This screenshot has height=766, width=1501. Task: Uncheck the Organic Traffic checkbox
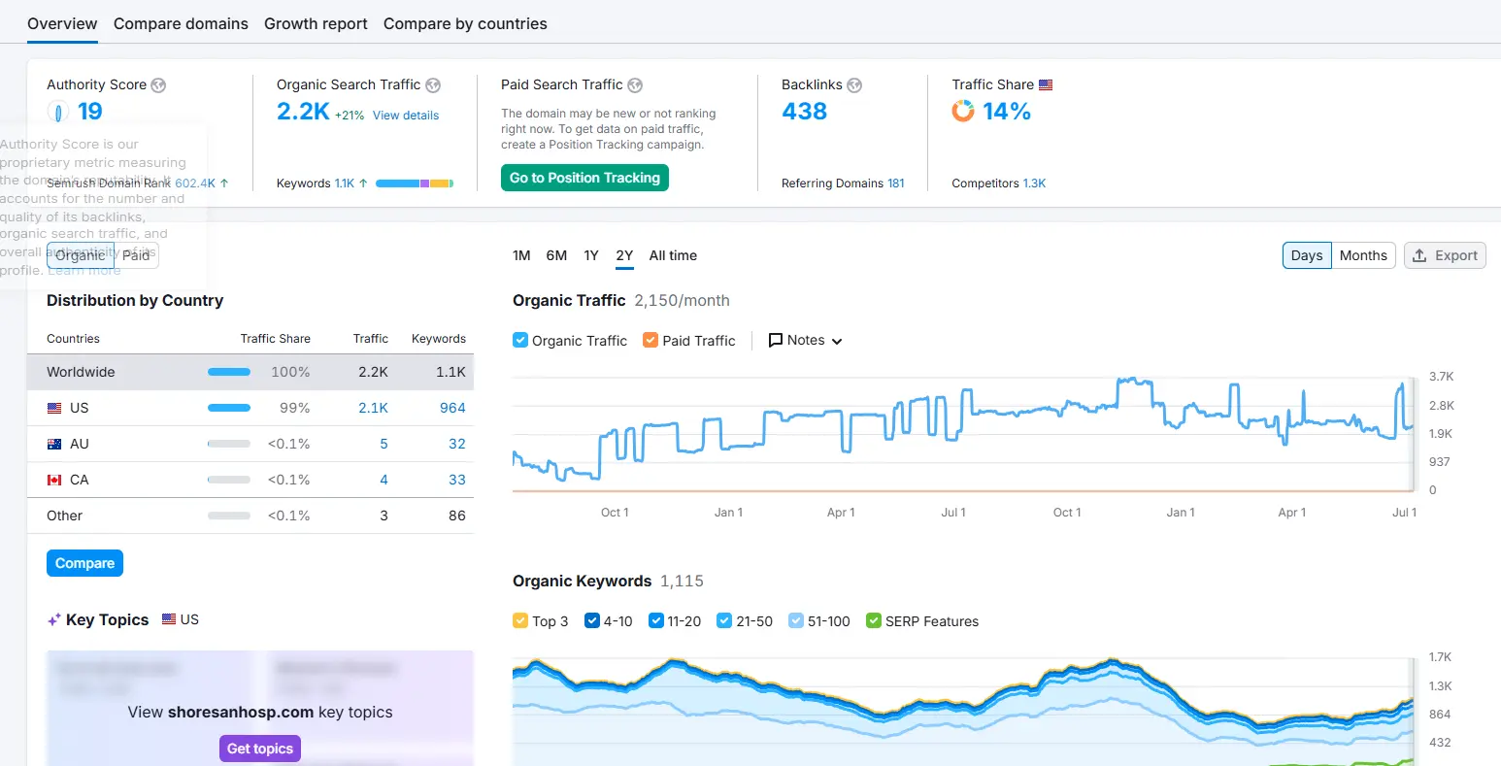click(520, 341)
